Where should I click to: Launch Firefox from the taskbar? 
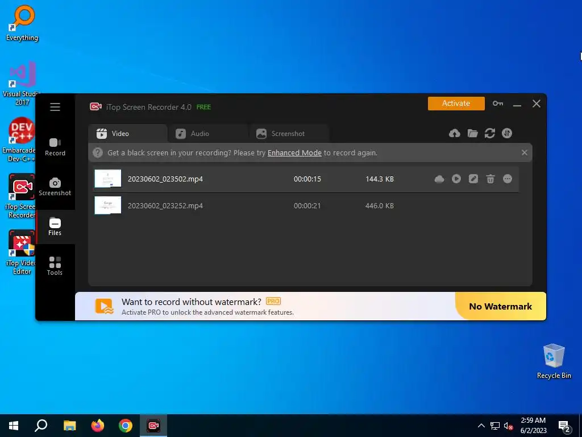coord(98,426)
